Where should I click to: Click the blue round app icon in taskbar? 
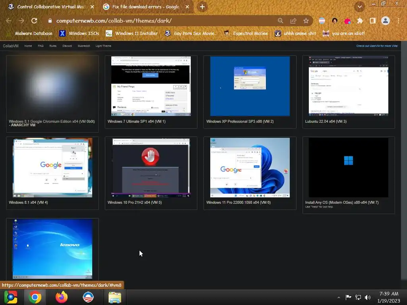click(88, 297)
